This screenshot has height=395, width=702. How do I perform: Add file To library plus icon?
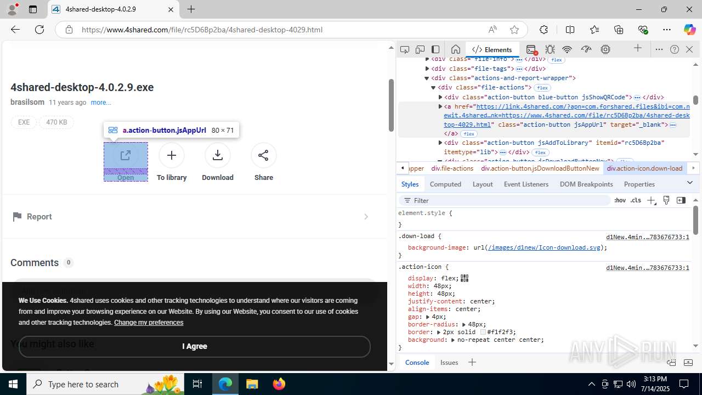point(172,155)
